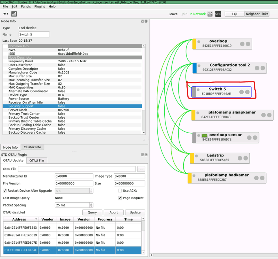Open the Plugins menu
Image resolution: width=278 pixels, height=259 pixels.
coord(40,7)
